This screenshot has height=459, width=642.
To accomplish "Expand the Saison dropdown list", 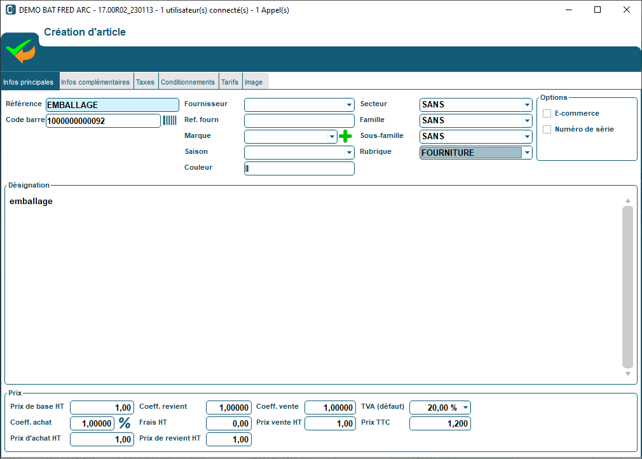I will coord(349,153).
